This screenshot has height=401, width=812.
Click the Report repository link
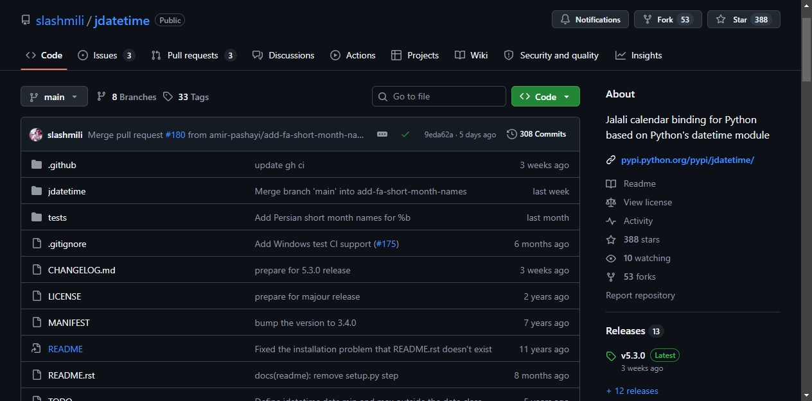click(640, 295)
